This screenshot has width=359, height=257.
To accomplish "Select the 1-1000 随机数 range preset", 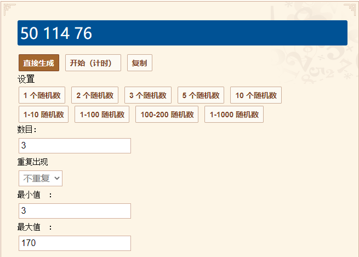I will (234, 114).
